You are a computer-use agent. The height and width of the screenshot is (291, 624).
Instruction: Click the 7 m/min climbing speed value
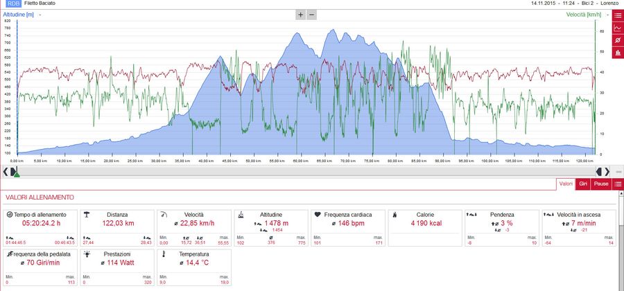coord(583,223)
